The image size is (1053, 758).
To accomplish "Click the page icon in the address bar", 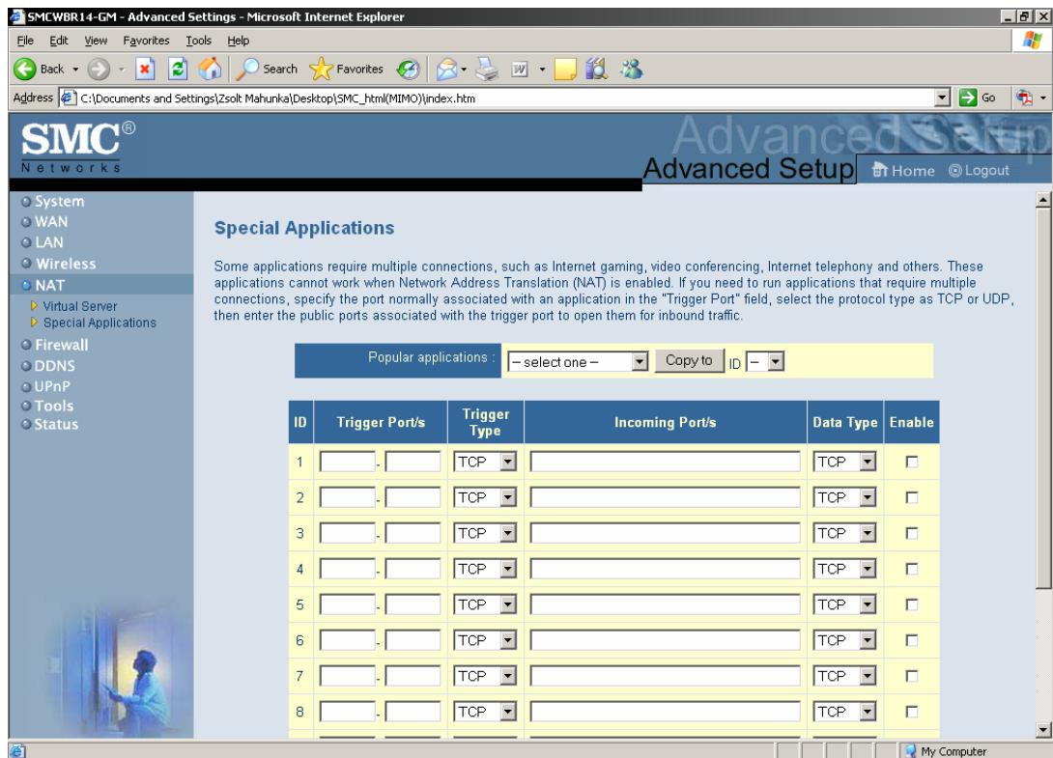I will click(68, 98).
